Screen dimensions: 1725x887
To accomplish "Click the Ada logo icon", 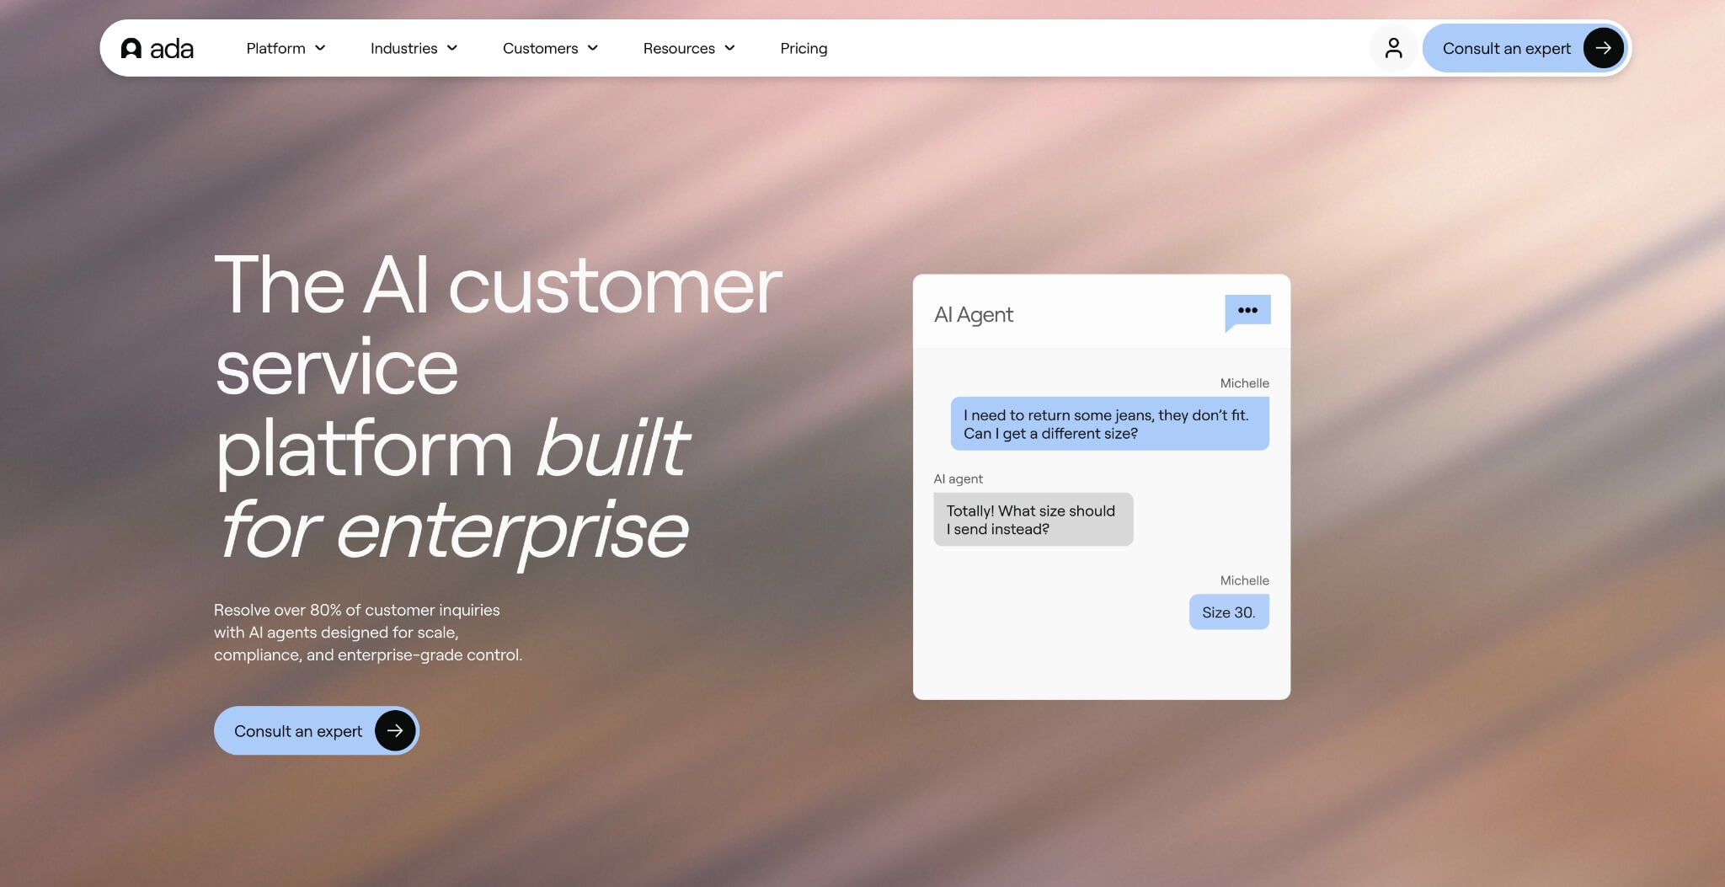I will click(131, 48).
